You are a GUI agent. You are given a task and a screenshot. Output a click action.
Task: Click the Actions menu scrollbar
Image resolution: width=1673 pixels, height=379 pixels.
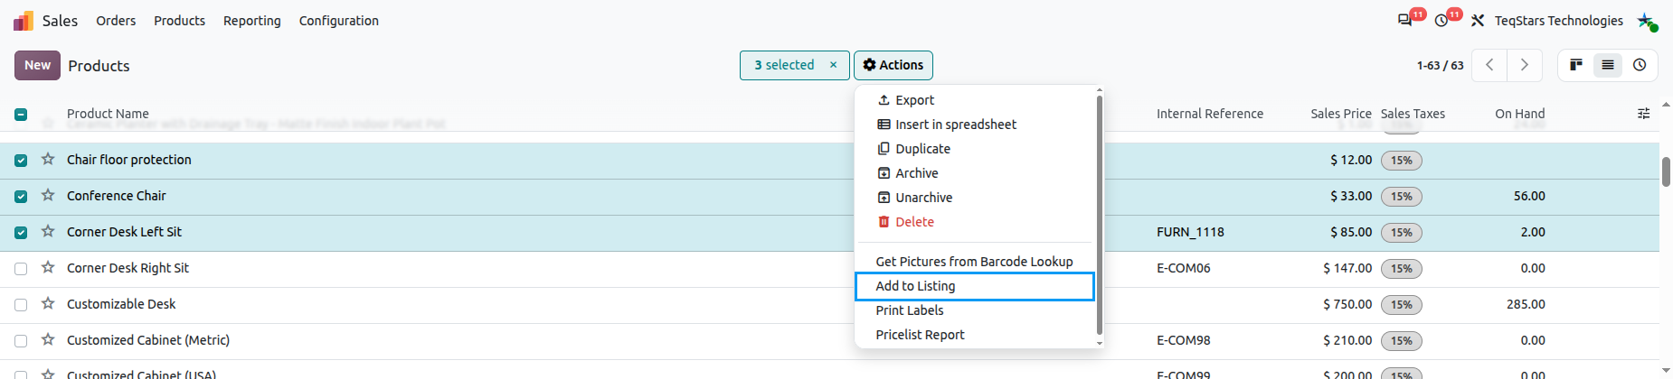[1099, 217]
